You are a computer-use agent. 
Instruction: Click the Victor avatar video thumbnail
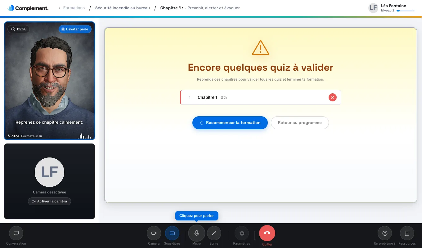coord(50,81)
